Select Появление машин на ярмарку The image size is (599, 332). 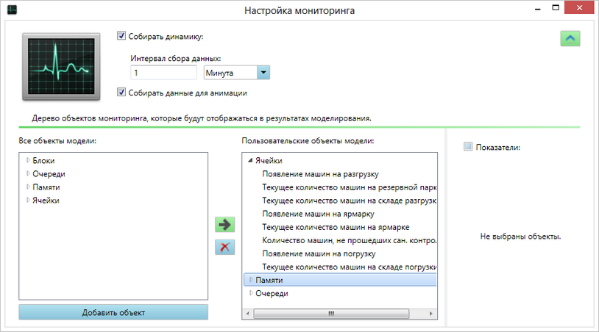point(318,214)
